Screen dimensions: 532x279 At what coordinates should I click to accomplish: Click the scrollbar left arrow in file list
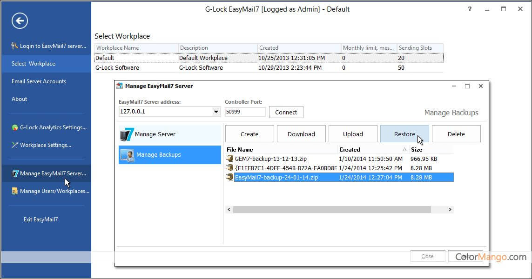pos(229,210)
